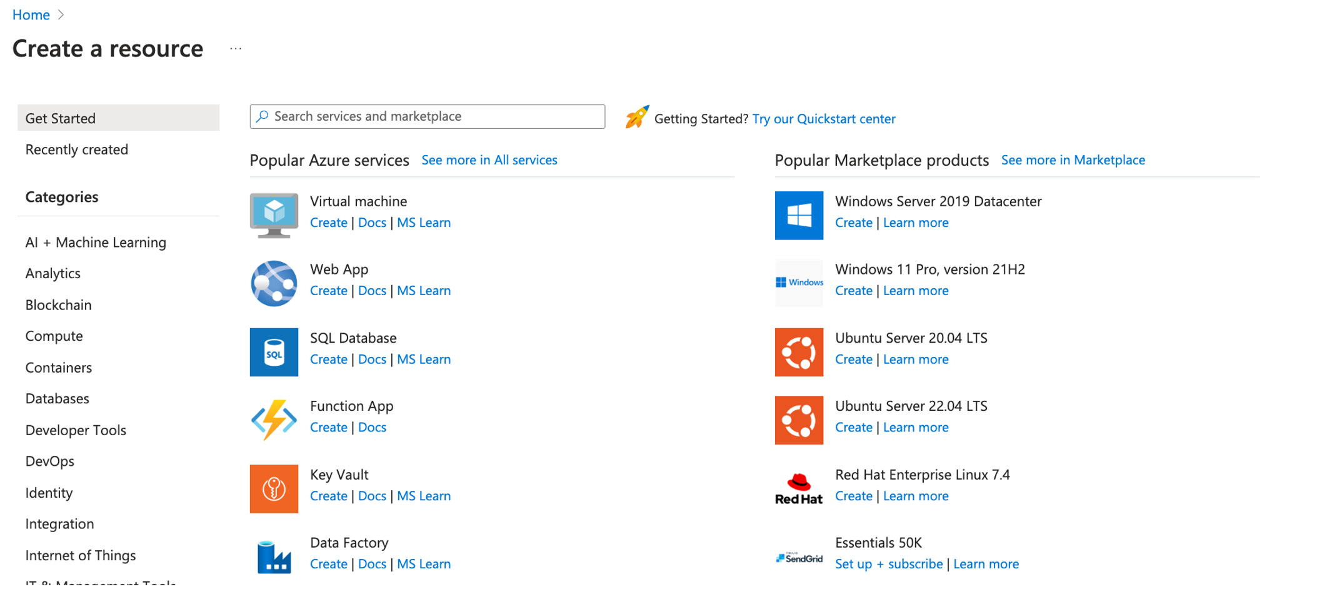Select the SQL Database icon
Screen dimensions: 1317x614
coord(274,352)
